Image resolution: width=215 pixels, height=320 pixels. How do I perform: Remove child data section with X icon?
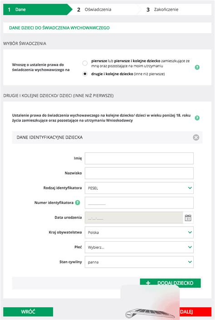[196, 137]
